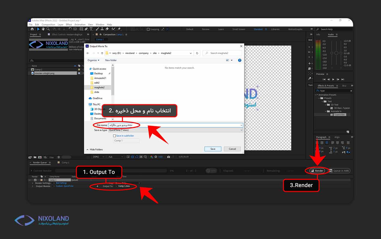Switch to the Align panel tab
The height and width of the screenshot is (239, 381).
pyautogui.click(x=337, y=137)
